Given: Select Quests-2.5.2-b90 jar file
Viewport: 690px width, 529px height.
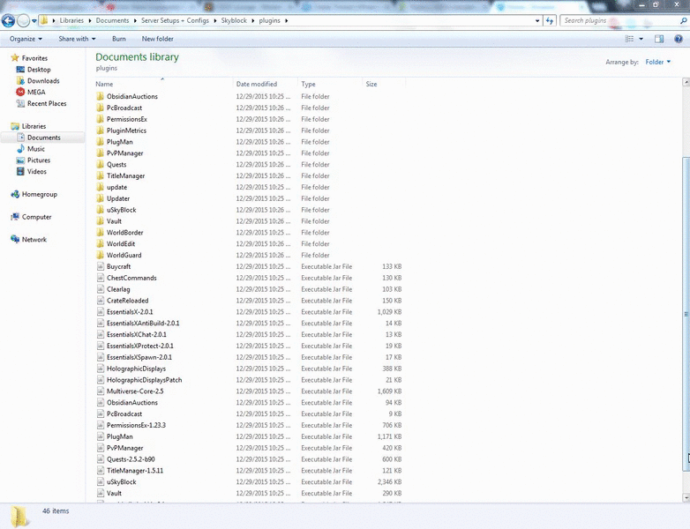Looking at the screenshot, I should [x=131, y=459].
